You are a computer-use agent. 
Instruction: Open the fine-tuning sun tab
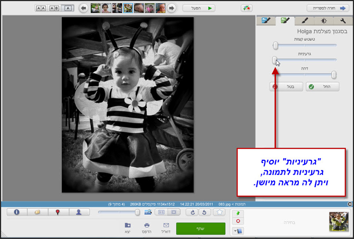(323, 20)
